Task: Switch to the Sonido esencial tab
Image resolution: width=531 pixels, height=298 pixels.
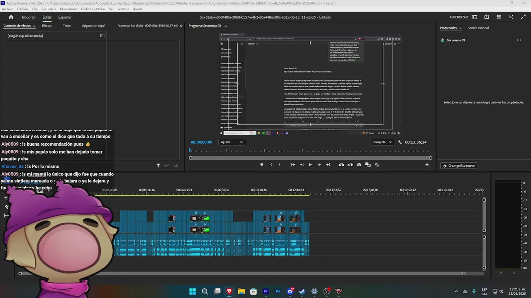Action: (478, 28)
